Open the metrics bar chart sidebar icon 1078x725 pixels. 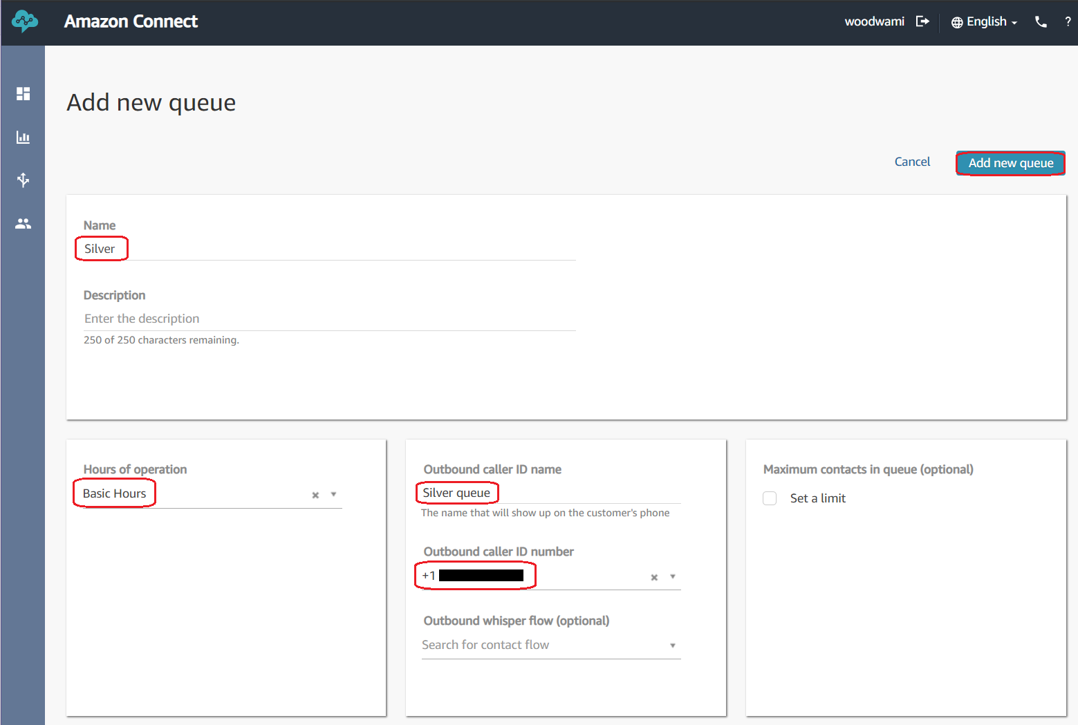click(x=24, y=137)
